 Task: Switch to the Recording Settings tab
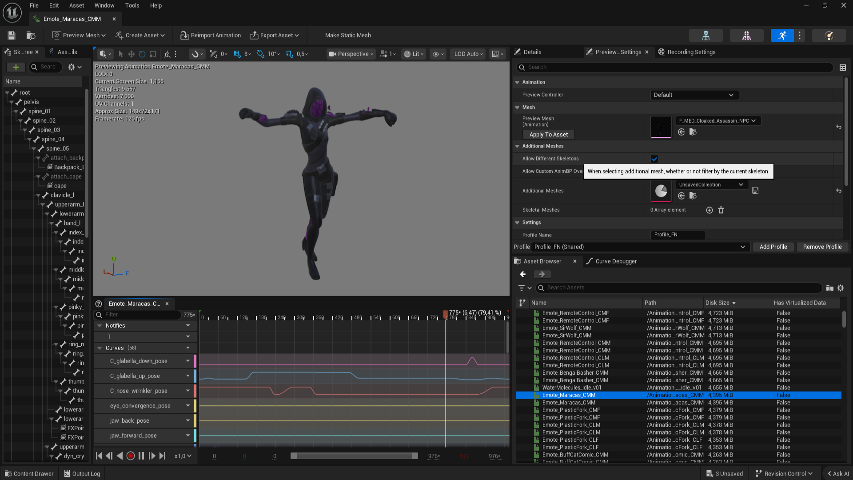[690, 52]
